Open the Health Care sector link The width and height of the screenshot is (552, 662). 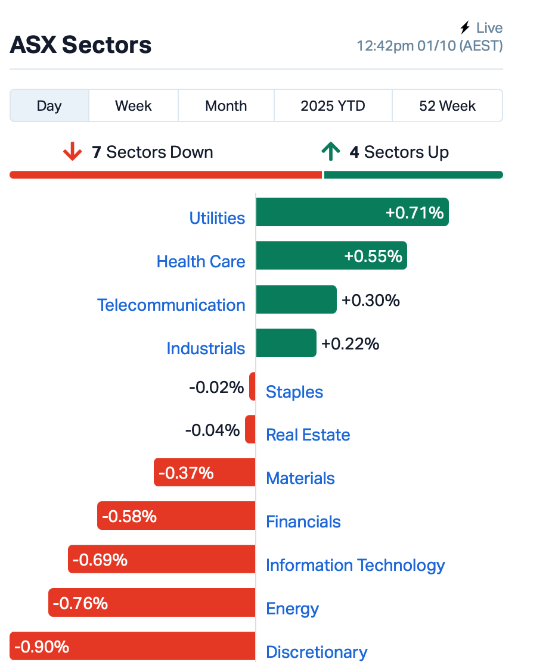pos(201,261)
